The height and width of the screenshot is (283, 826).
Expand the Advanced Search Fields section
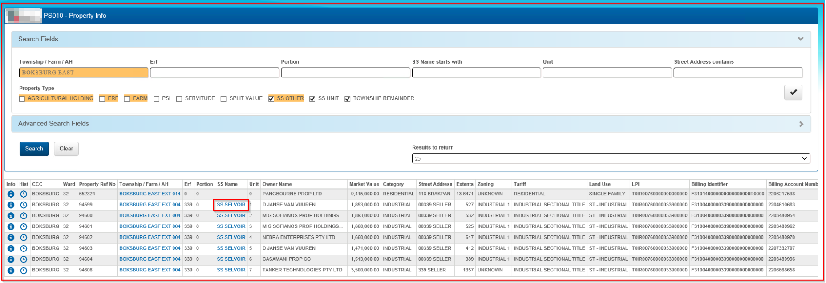[801, 124]
